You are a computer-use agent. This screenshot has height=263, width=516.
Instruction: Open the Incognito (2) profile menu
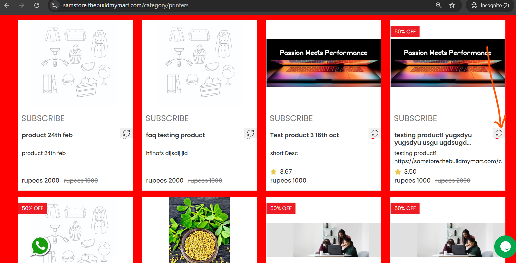tap(490, 5)
